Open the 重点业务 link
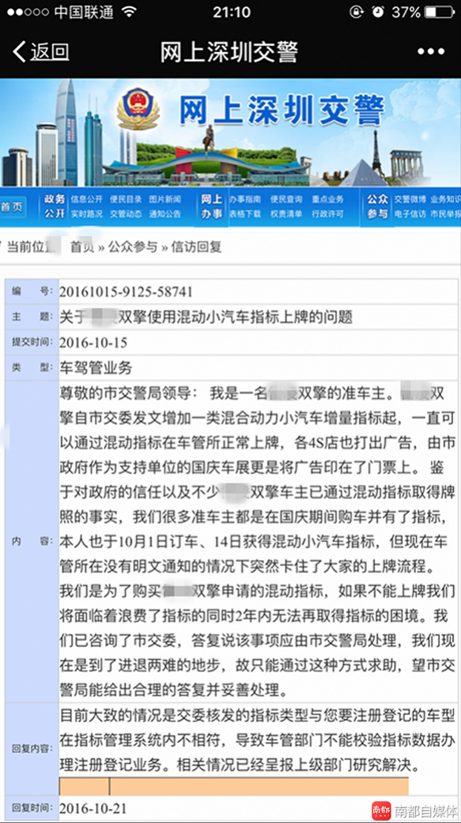 point(328,199)
